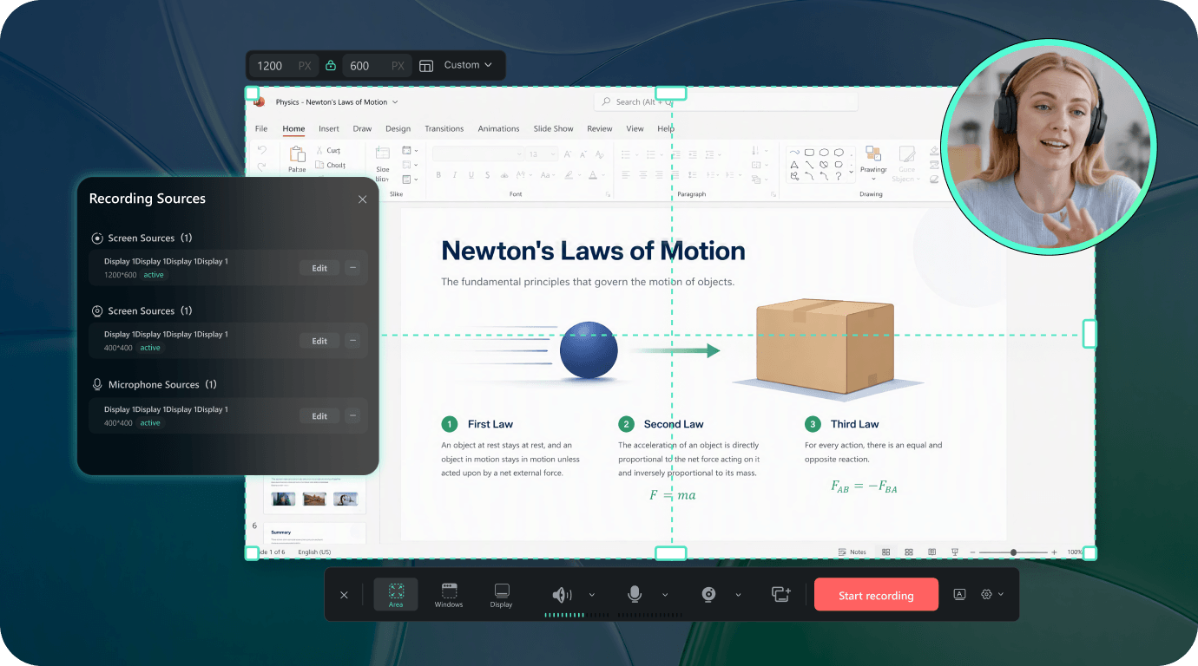This screenshot has width=1198, height=666.
Task: Click the text highlight color icon
Action: (x=569, y=174)
